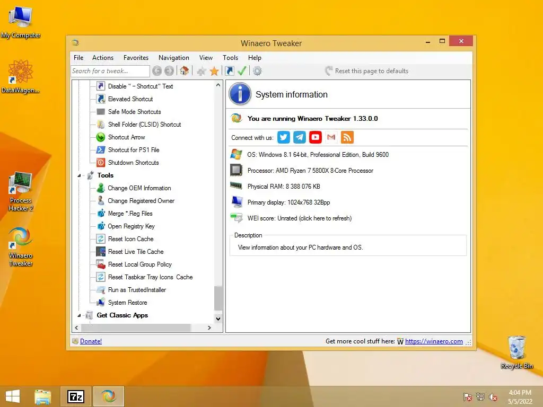543x407 pixels.
Task: Collapse the Tools tree category
Action: coord(79,176)
